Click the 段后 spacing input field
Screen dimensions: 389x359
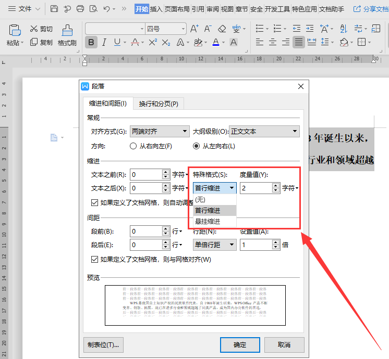tap(147, 245)
